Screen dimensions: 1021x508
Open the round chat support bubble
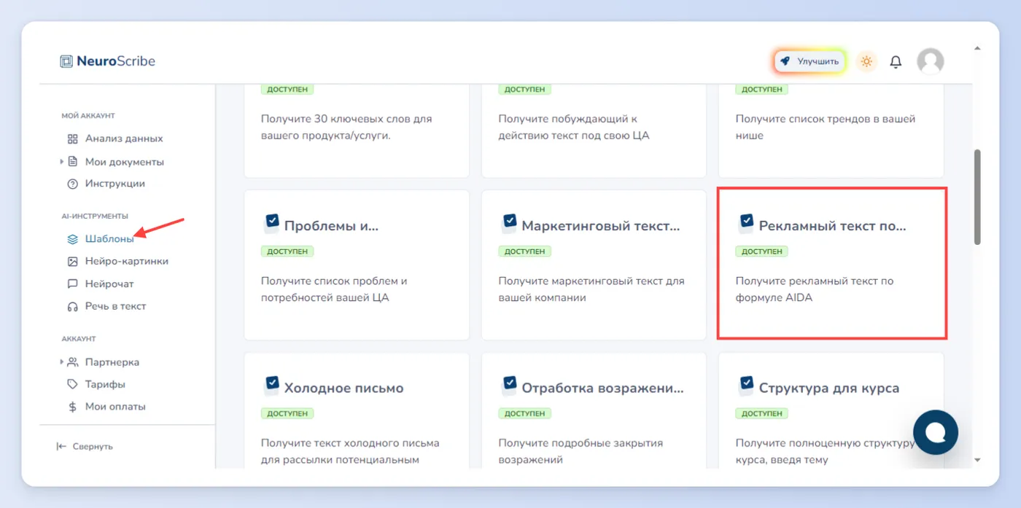pos(935,432)
